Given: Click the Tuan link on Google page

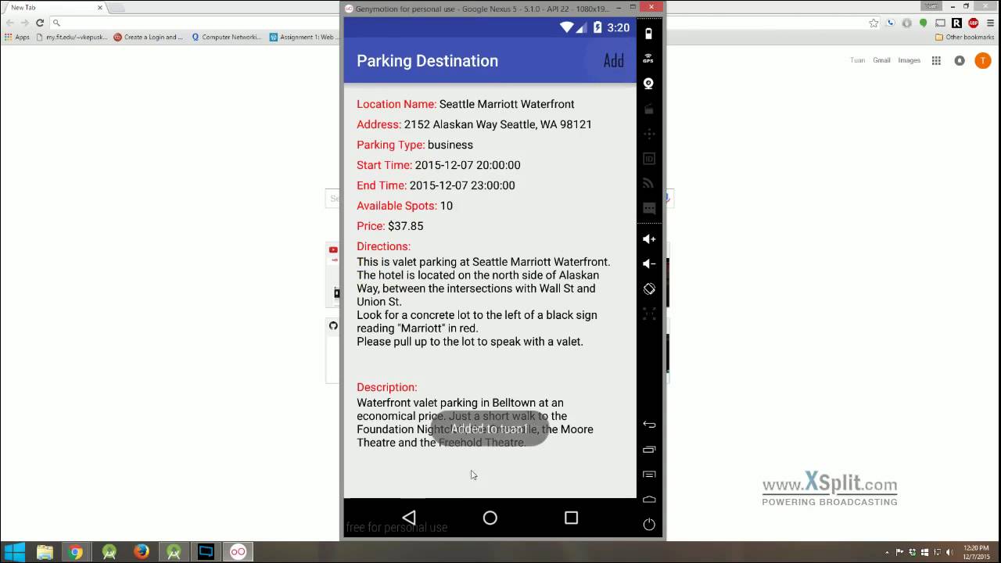Looking at the screenshot, I should pyautogui.click(x=857, y=60).
